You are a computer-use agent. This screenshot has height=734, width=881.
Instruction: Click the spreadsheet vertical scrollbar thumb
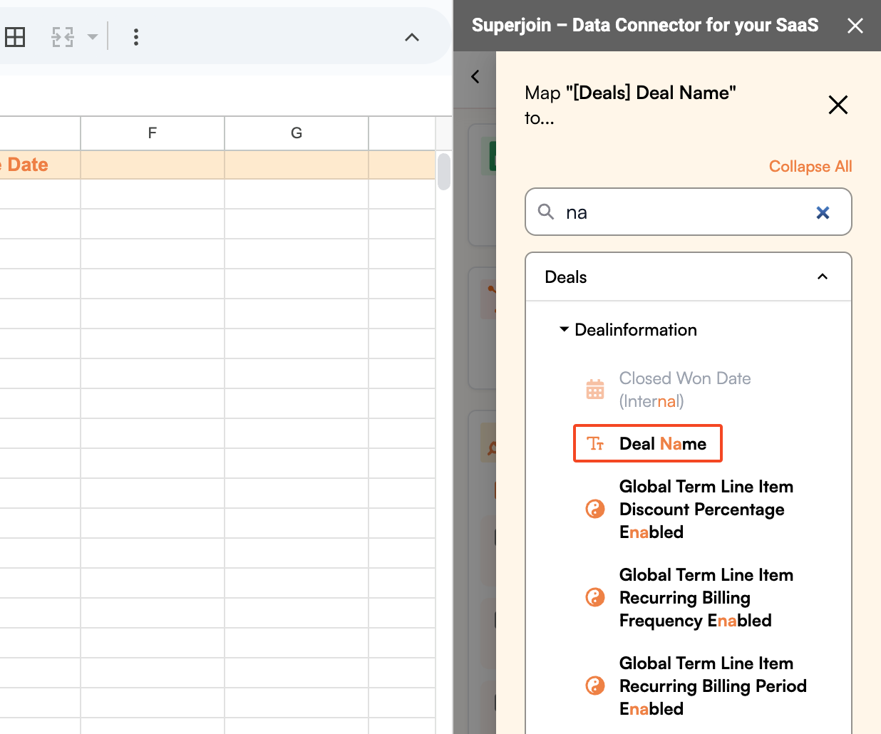[x=444, y=171]
